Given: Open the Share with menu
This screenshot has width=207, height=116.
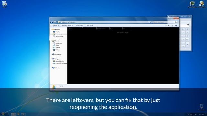Looking at the screenshot, I should click(x=80, y=26).
